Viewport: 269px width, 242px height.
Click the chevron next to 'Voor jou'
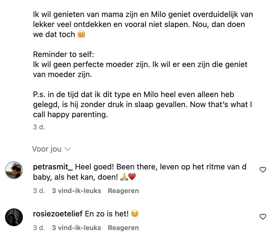[68, 149]
